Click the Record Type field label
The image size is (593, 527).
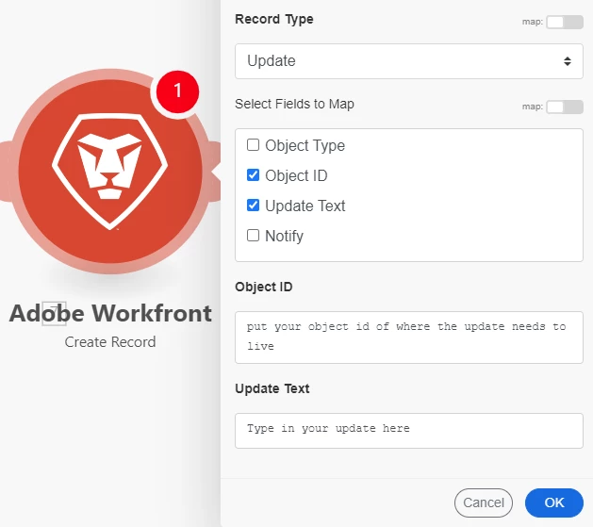(x=274, y=19)
